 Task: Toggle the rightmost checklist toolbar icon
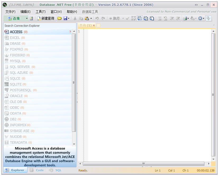(208, 18)
